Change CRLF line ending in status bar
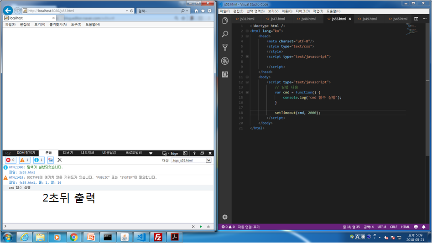Screen dimensions: 432x243 click(393, 227)
